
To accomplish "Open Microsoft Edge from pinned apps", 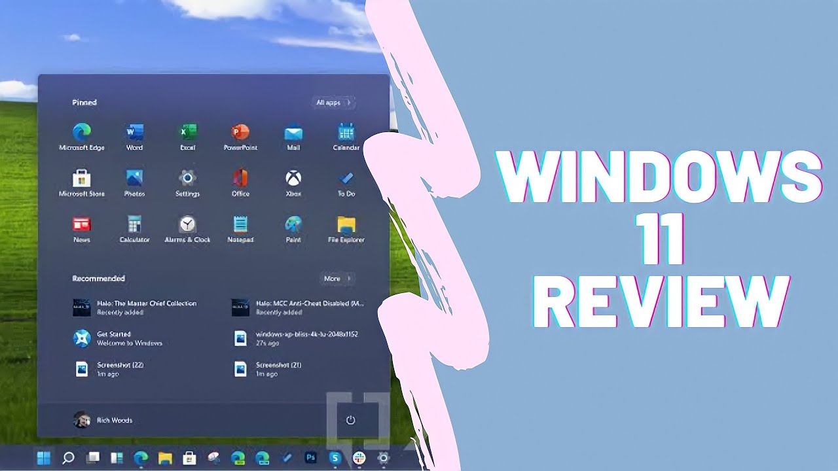I will point(82,137).
